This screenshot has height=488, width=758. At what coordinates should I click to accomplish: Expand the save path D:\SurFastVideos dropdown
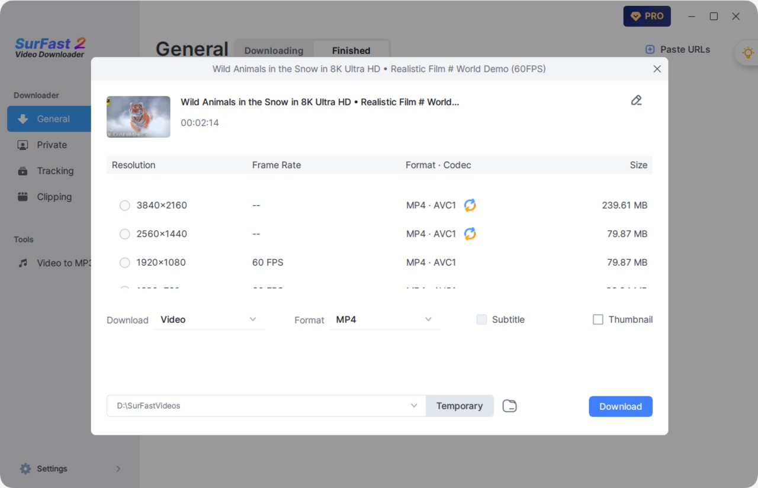pyautogui.click(x=414, y=406)
